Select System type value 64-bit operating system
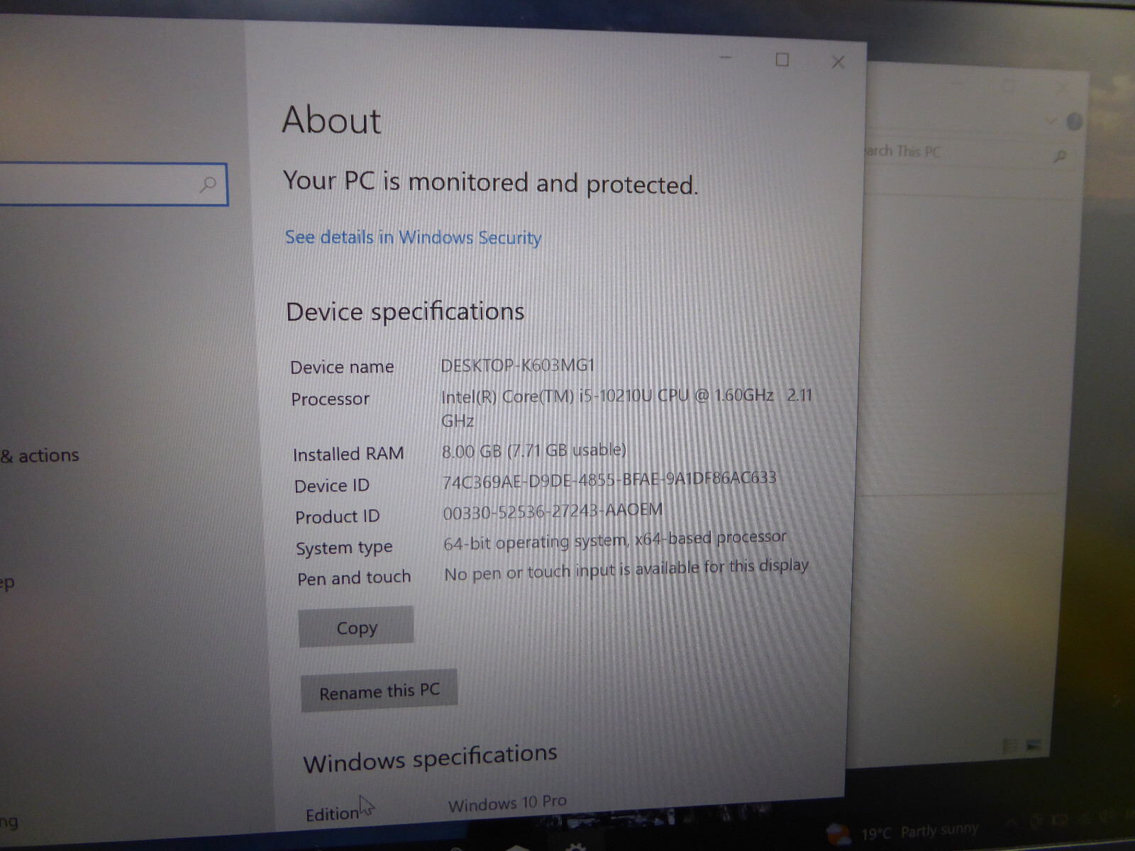1135x851 pixels. 614,540
